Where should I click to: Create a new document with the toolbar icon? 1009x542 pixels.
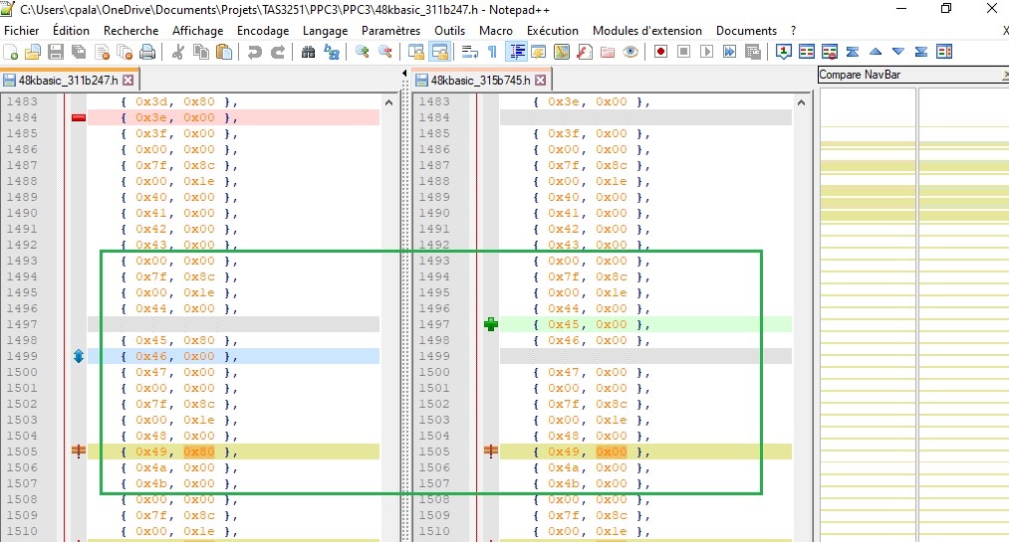[x=11, y=52]
